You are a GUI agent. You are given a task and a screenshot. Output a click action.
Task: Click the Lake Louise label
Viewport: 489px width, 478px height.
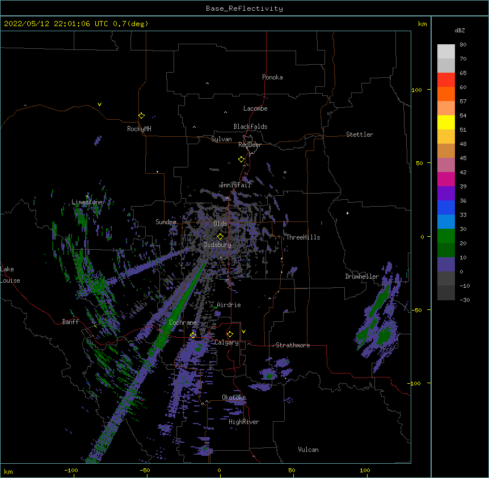coord(10,275)
